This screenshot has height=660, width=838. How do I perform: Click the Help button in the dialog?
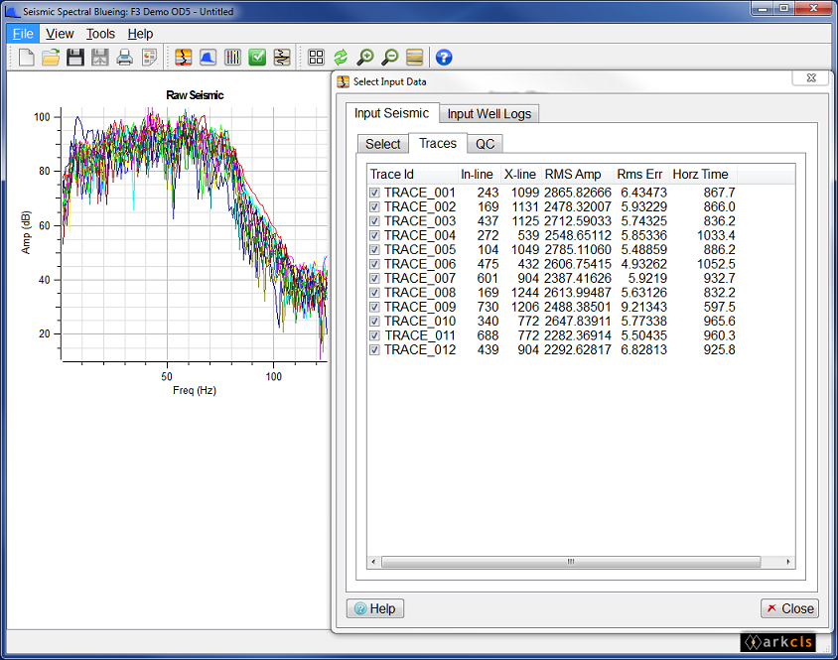375,608
